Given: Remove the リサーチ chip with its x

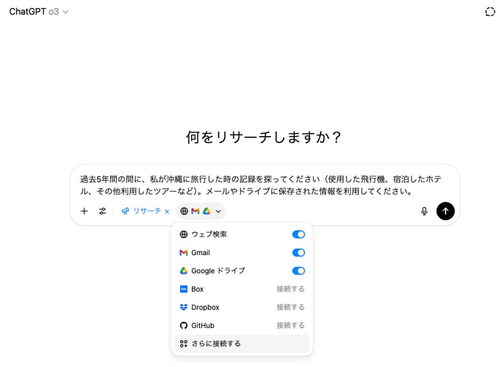Looking at the screenshot, I should point(167,211).
